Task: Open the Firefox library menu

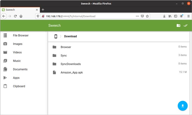Action: coord(170,16)
